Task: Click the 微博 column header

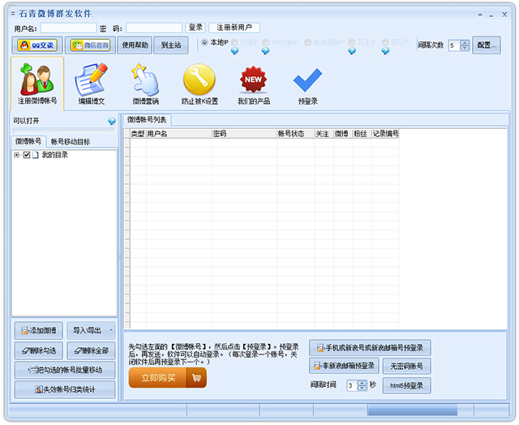Action: (343, 134)
